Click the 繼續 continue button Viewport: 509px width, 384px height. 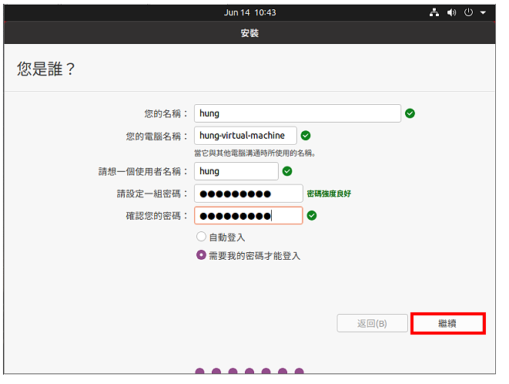click(447, 323)
